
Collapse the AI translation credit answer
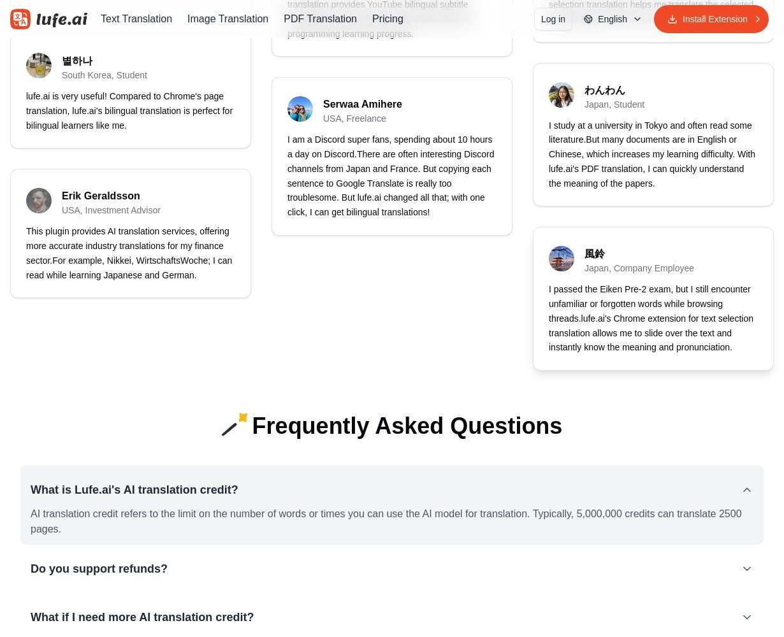(747, 490)
